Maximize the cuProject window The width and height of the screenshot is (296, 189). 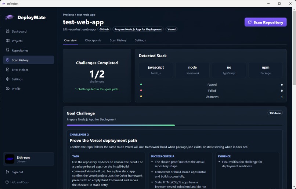point(279,3)
